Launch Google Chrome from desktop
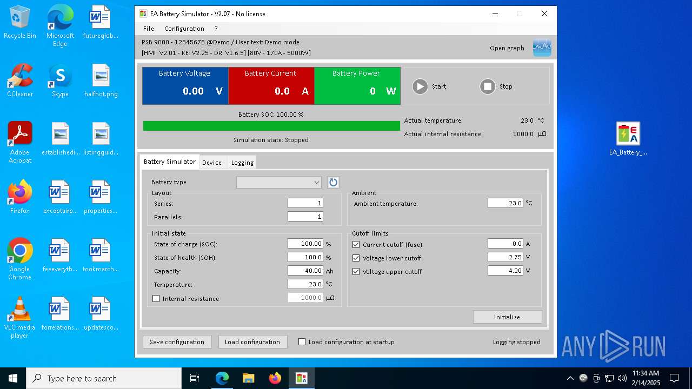This screenshot has height=389, width=692. click(x=20, y=259)
